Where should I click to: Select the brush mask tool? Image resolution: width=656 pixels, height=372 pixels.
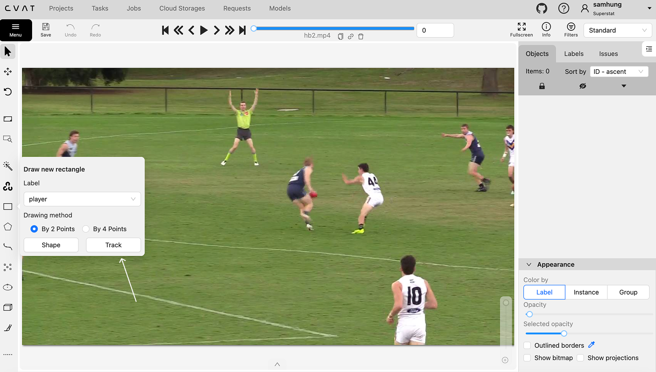click(x=7, y=328)
